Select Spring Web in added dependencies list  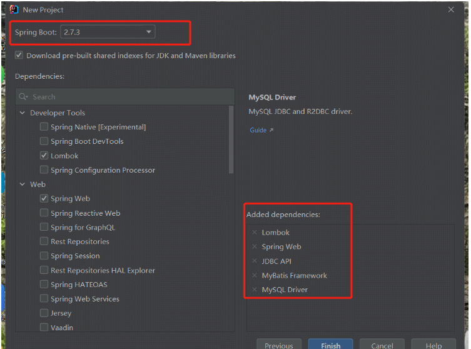coord(281,246)
